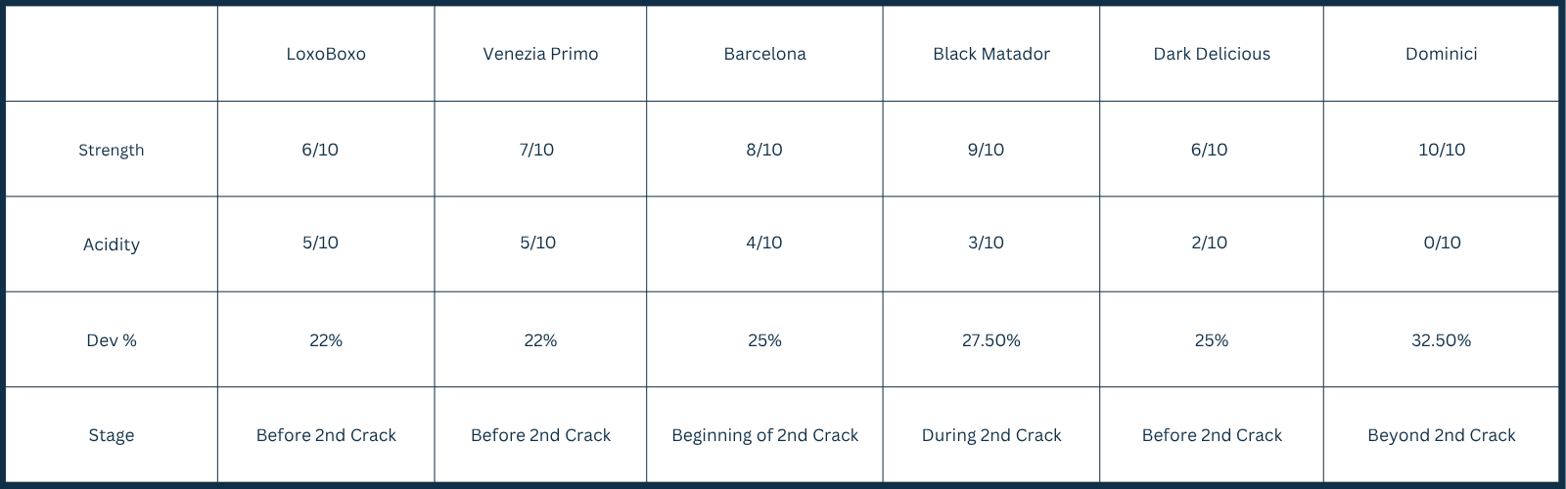The height and width of the screenshot is (489, 1566).
Task: Click Black Matador's 9/10 strength value
Action: pyautogui.click(x=986, y=150)
